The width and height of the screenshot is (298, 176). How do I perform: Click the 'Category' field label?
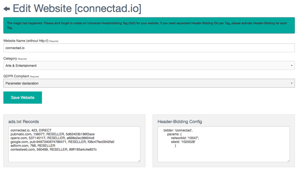pyautogui.click(x=10, y=59)
